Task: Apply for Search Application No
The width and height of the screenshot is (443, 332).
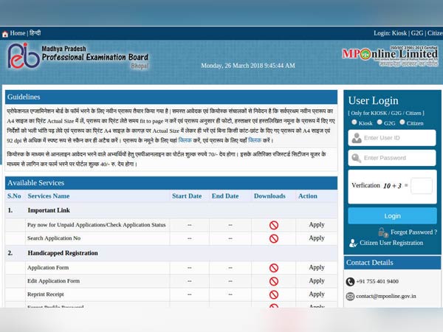Action: [317, 238]
